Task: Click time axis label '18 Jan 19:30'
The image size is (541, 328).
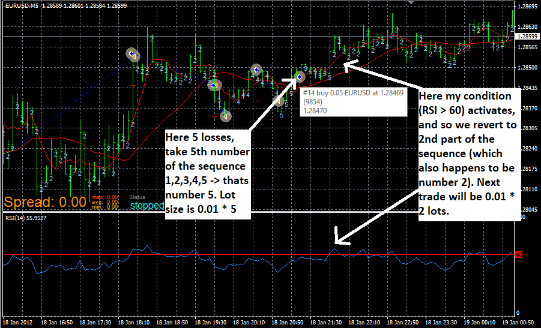Action: point(211,323)
